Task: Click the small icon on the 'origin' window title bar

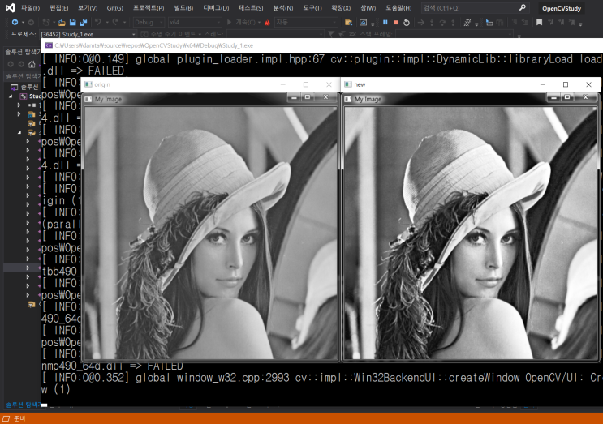Action: point(88,84)
